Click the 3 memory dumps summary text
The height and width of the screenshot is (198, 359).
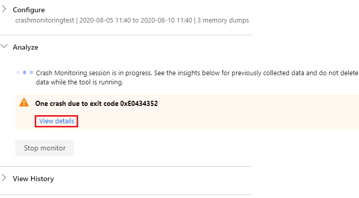point(223,20)
